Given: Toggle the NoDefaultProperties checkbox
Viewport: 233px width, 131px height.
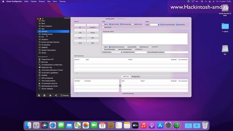Looking at the screenshot, I should [110, 47].
